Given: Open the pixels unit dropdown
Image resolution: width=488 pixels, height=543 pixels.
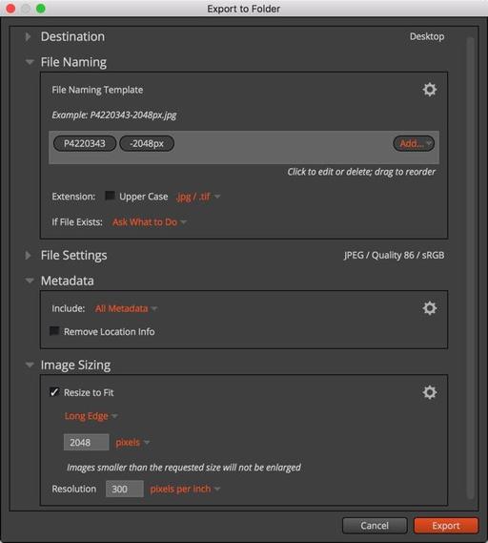Looking at the screenshot, I should (132, 442).
